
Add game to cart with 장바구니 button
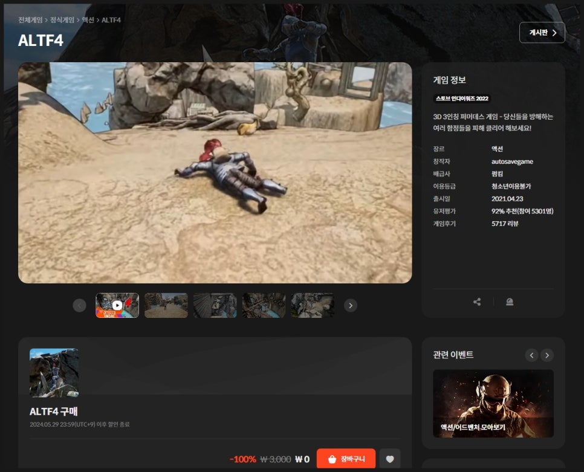click(x=346, y=459)
